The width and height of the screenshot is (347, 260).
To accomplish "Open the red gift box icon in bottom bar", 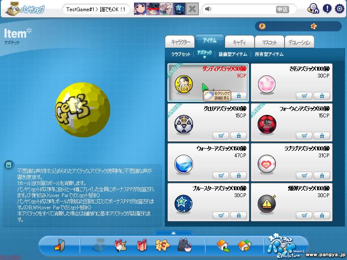I will pos(142,245).
